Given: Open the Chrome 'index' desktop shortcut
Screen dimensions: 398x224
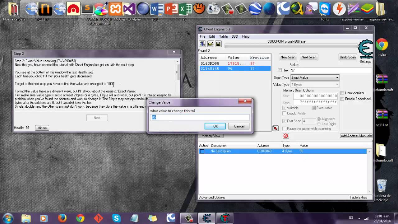Looking at the screenshot, I should point(382,47).
